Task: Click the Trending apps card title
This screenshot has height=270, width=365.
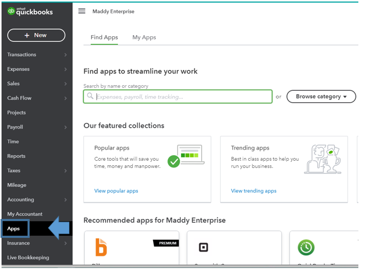Action: pos(250,148)
